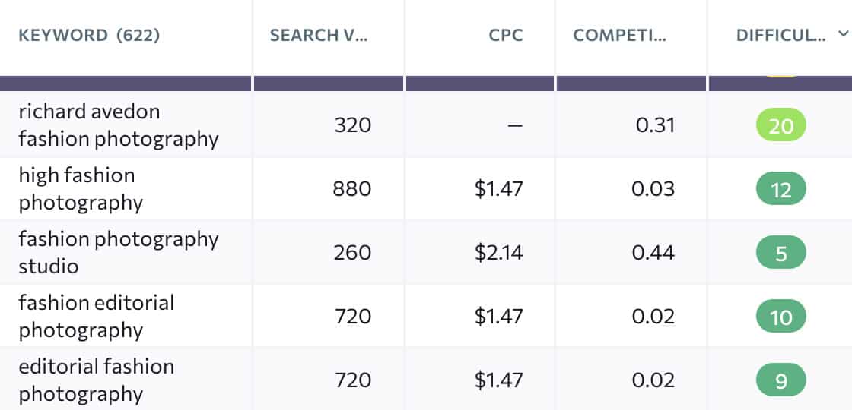The width and height of the screenshot is (852, 410).
Task: Click the $2.14 CPC value
Action: tap(499, 253)
